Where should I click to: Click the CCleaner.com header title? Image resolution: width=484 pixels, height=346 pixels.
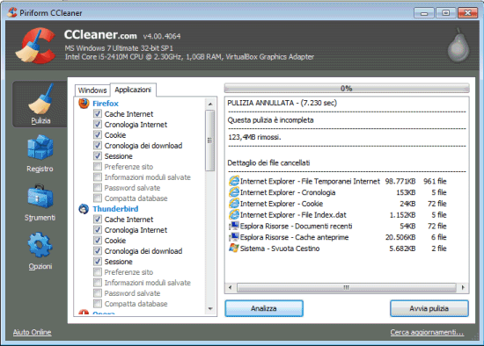tap(100, 34)
